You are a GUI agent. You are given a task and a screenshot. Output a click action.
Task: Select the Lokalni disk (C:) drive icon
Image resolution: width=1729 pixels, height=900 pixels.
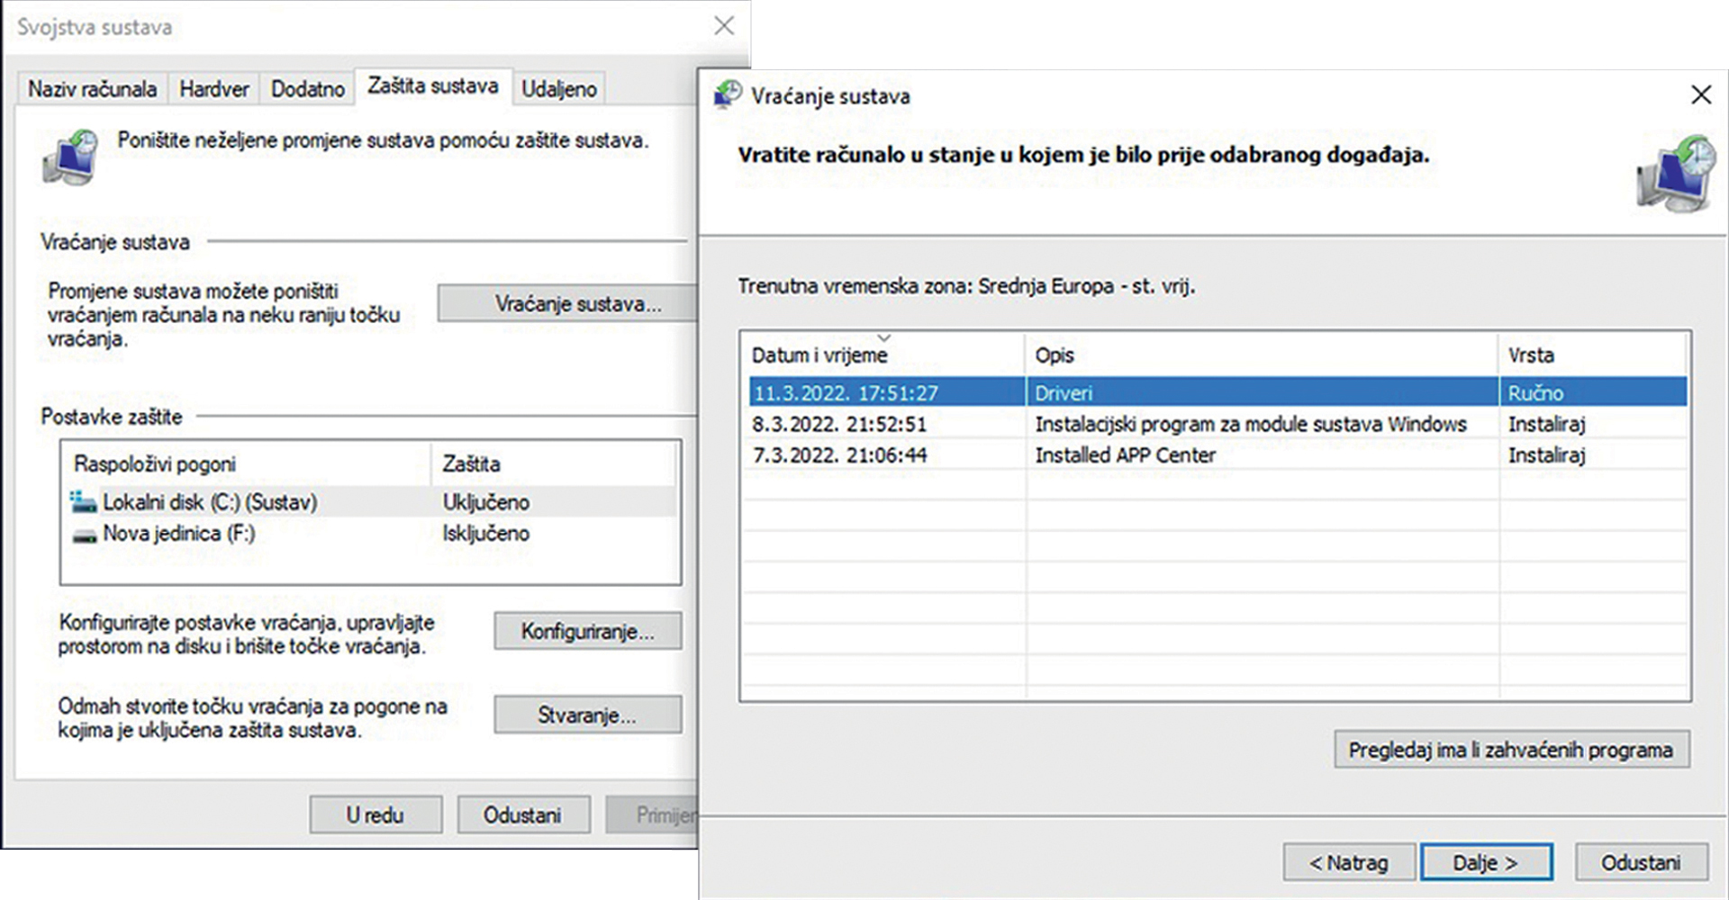coord(84,501)
